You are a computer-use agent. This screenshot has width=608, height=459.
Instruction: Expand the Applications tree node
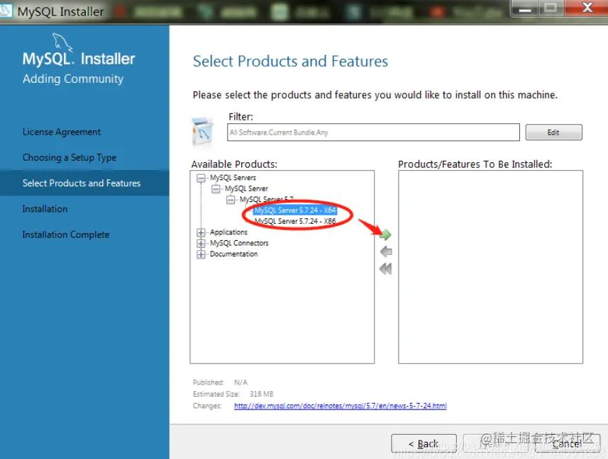click(201, 232)
